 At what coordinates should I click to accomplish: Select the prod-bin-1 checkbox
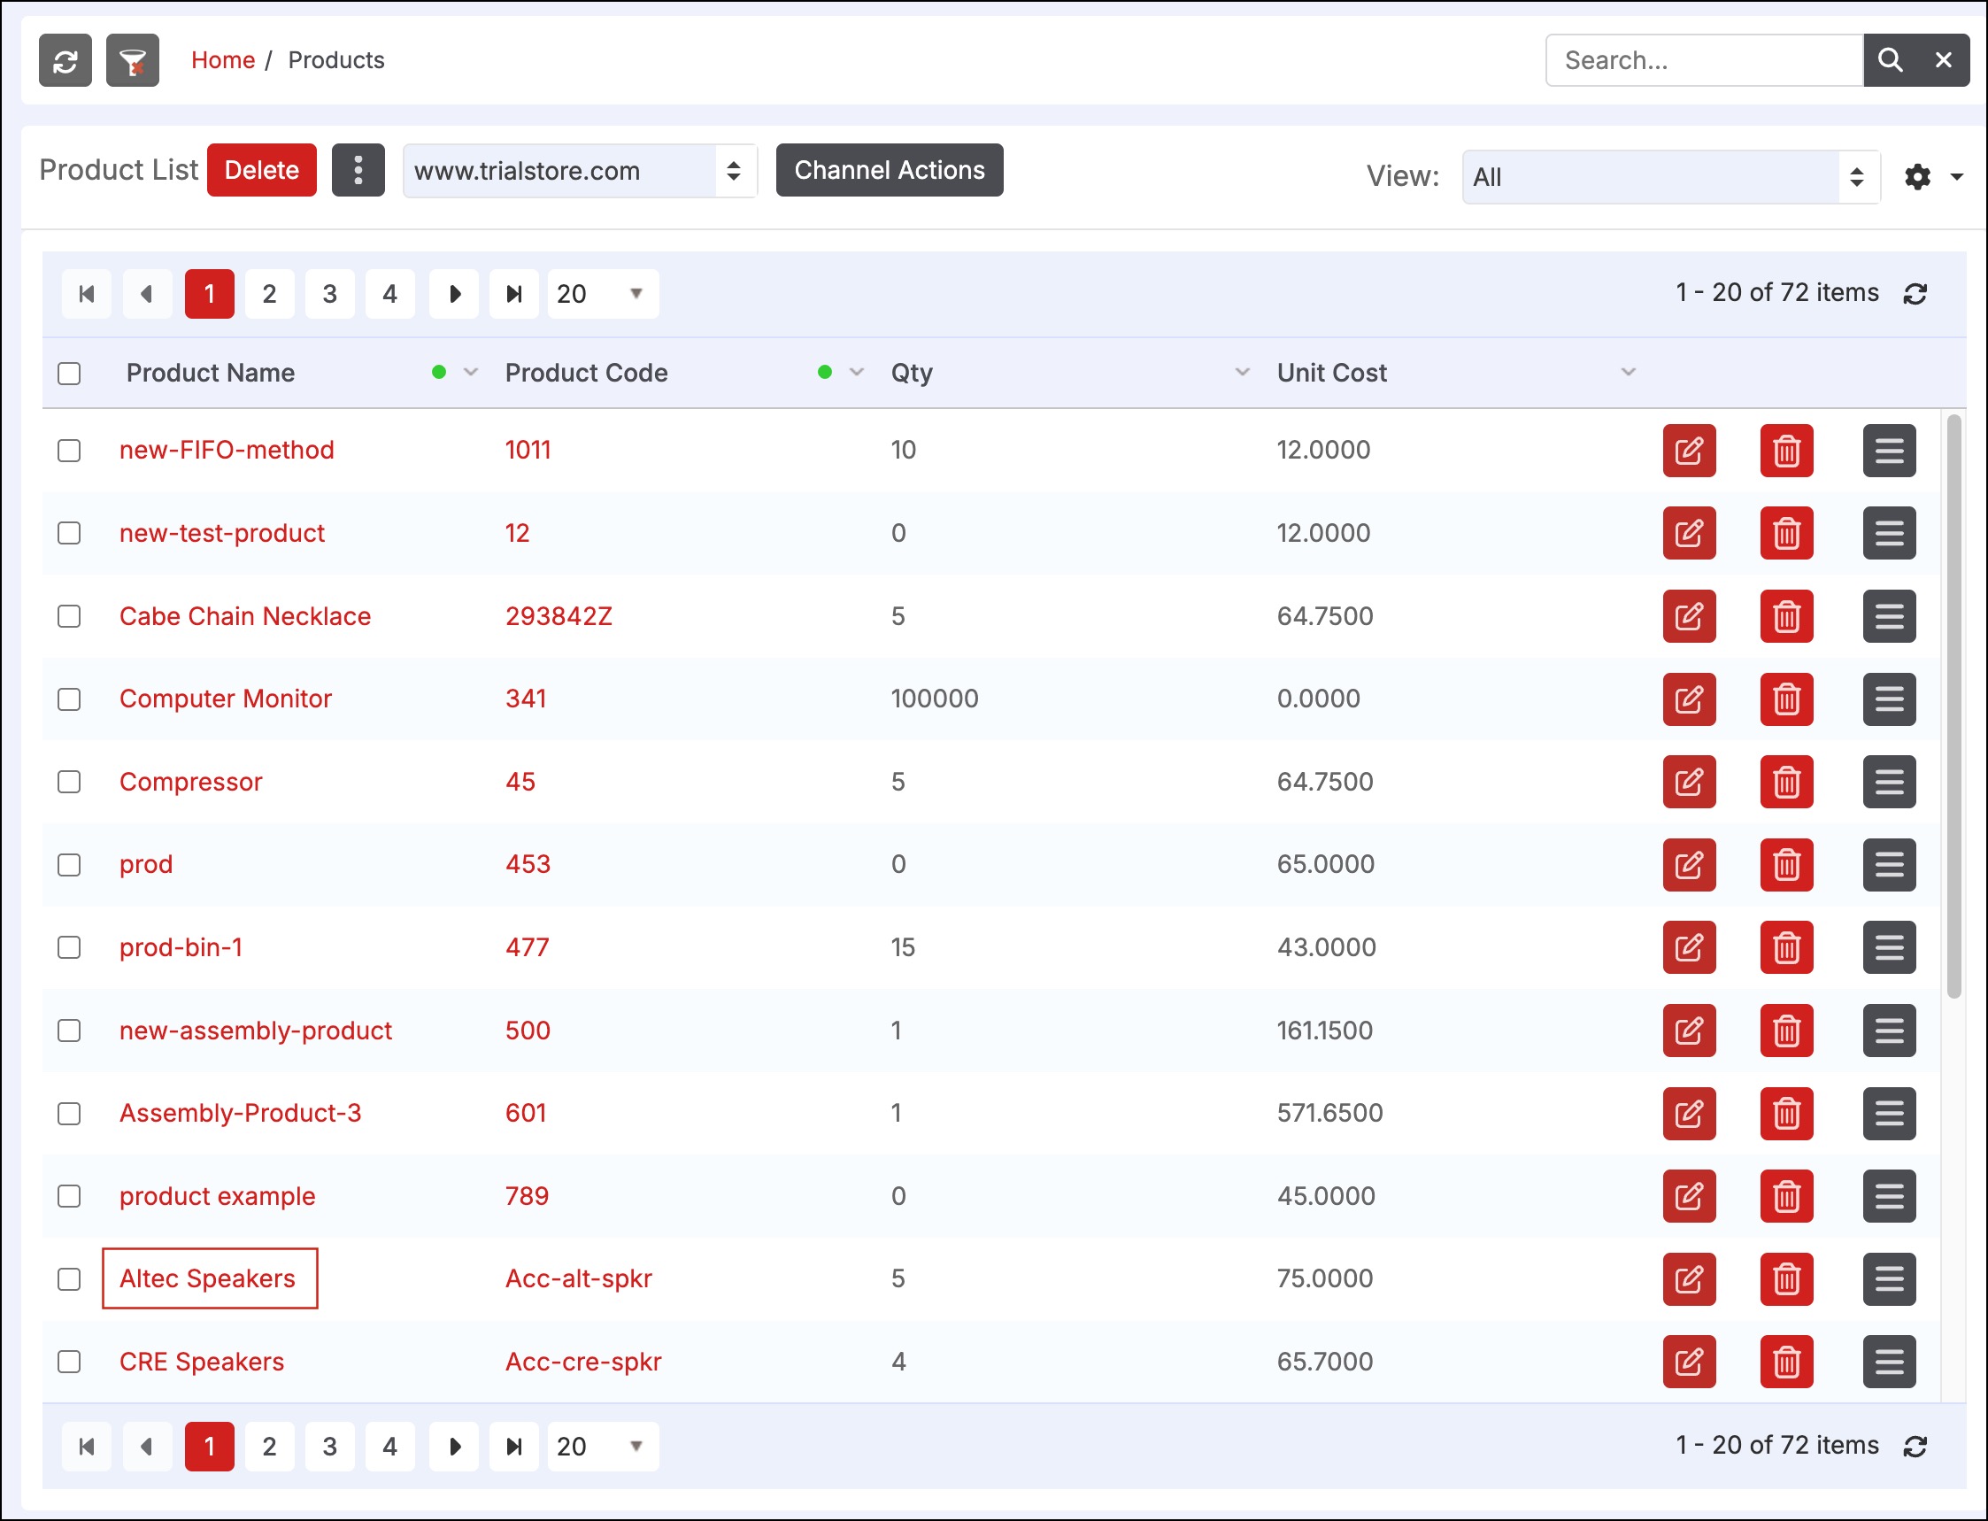point(70,948)
